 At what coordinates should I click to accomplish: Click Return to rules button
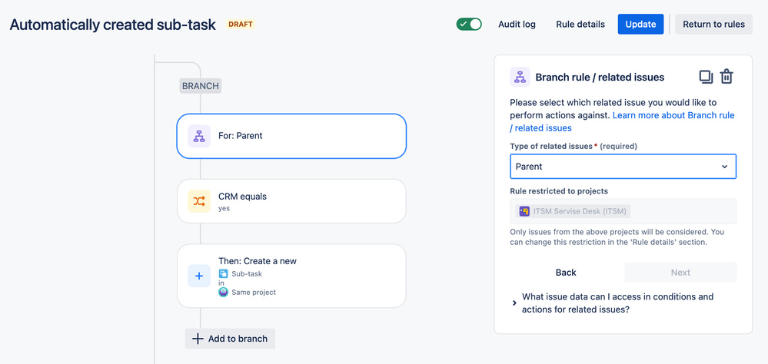point(713,24)
